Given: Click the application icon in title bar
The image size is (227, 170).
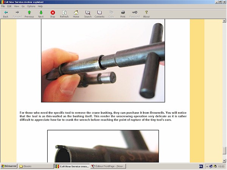Looking at the screenshot, I should tap(2, 2).
